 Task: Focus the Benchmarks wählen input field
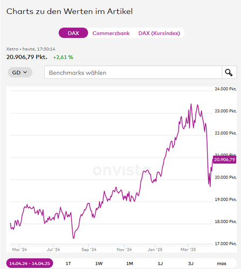click(133, 73)
